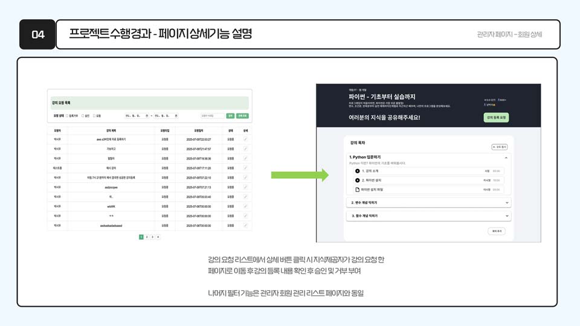
Task: Open detail icon for row dated 2025-07-09T17:11:20
Action: [245, 168]
